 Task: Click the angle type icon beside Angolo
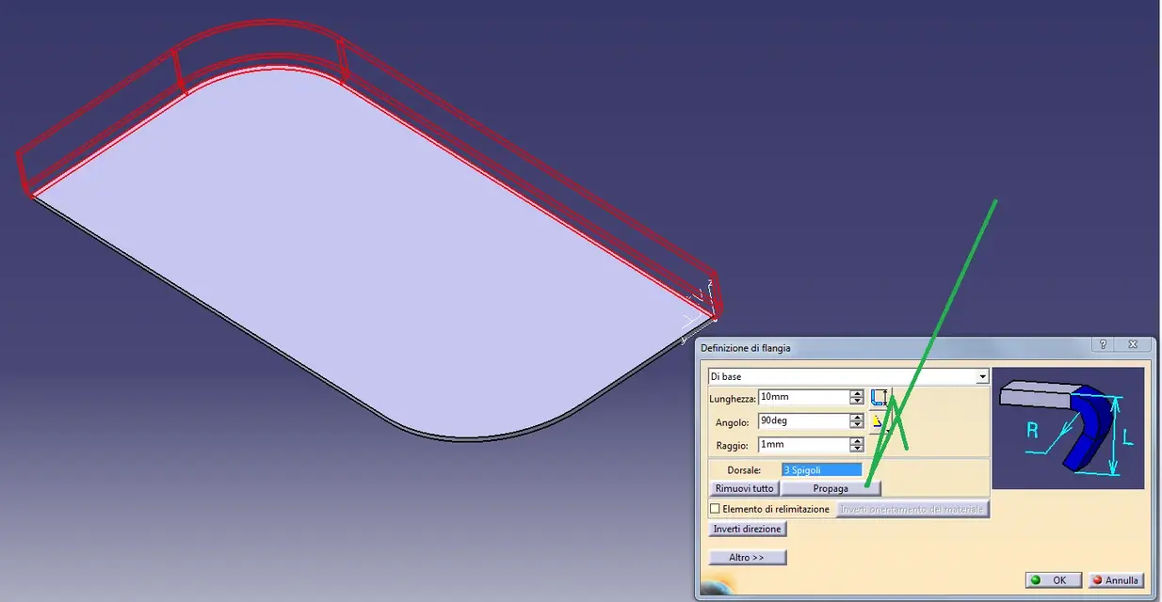(880, 420)
